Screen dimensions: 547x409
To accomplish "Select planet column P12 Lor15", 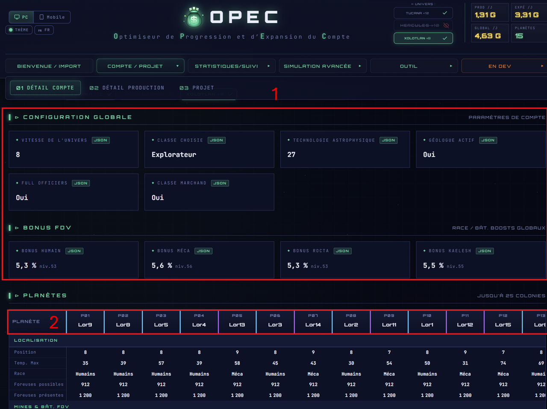I will click(503, 322).
